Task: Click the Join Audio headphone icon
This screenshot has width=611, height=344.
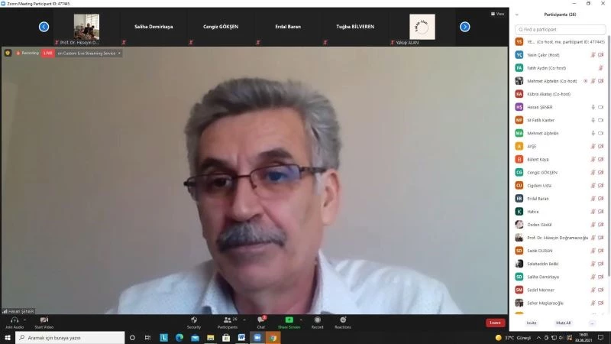Action: [14, 320]
